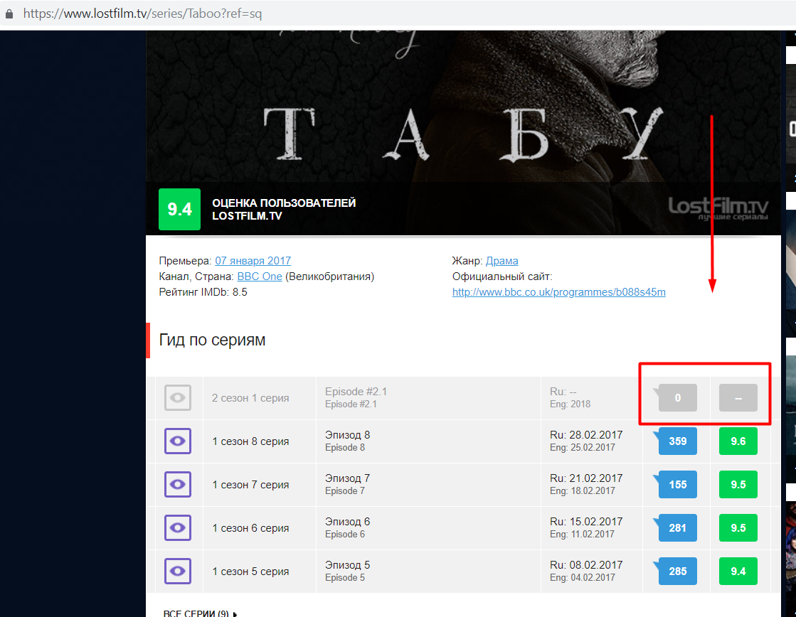Screen dimensions: 796x617
Task: Click the Ru: 08.02.2017 release date
Action: tap(586, 565)
